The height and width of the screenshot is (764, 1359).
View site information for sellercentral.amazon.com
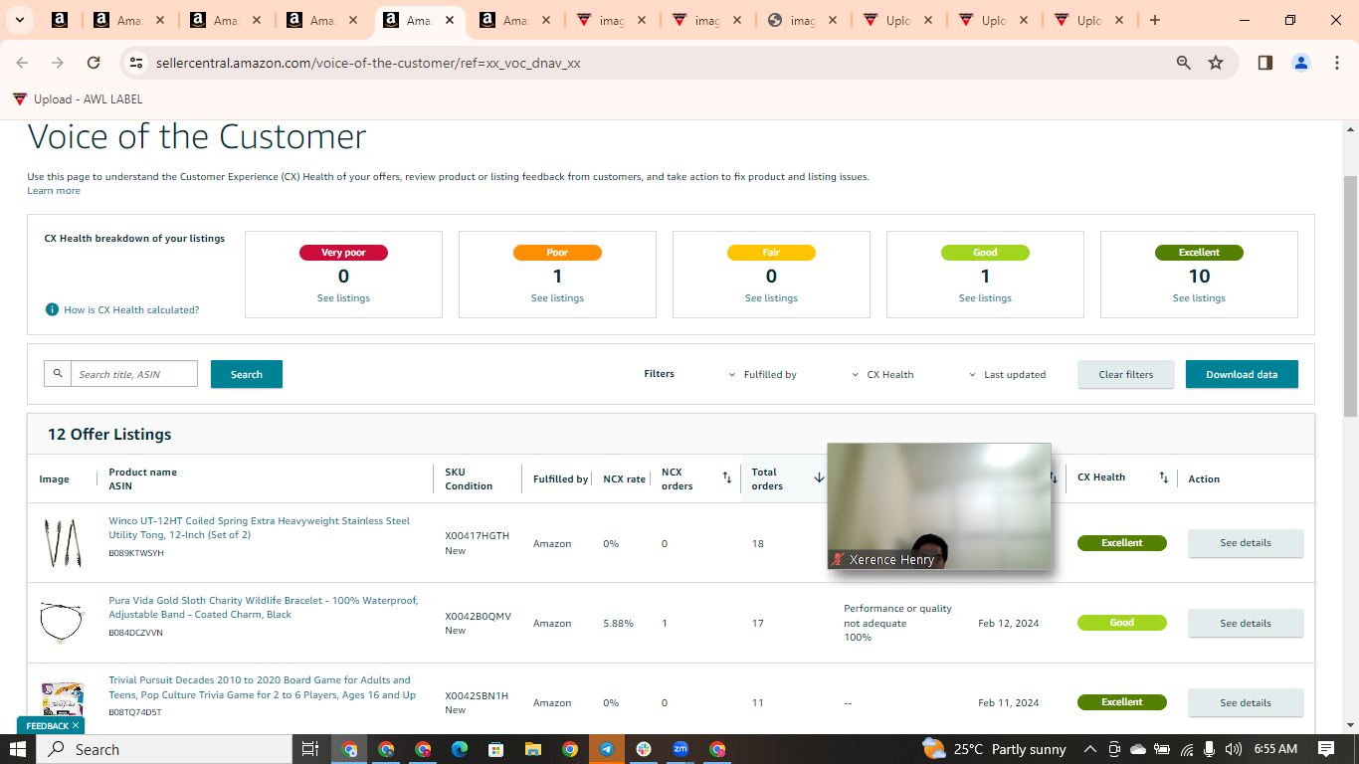136,63
